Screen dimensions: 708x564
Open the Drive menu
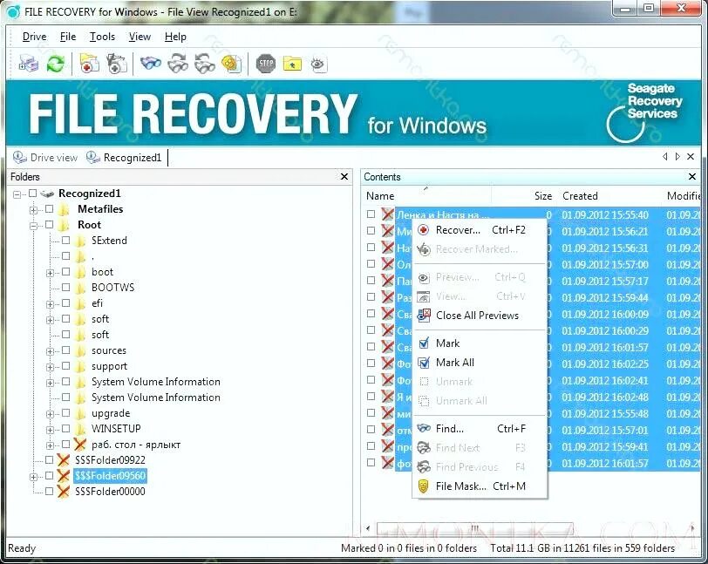[34, 37]
